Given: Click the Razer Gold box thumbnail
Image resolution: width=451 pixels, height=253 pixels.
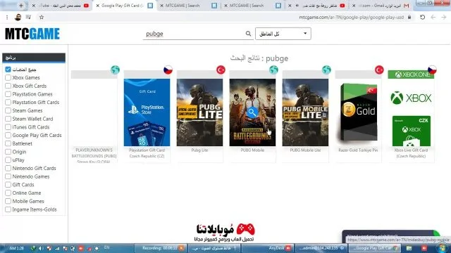Looking at the screenshot, I should (358, 112).
